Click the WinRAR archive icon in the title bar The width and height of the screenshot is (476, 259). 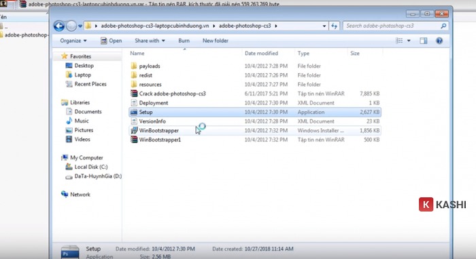pyautogui.click(x=22, y=4)
